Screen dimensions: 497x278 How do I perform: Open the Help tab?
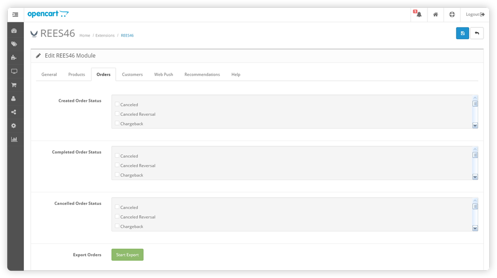tap(236, 75)
